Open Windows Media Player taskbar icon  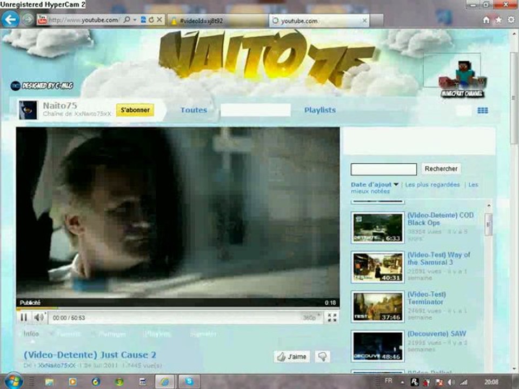click(x=72, y=382)
